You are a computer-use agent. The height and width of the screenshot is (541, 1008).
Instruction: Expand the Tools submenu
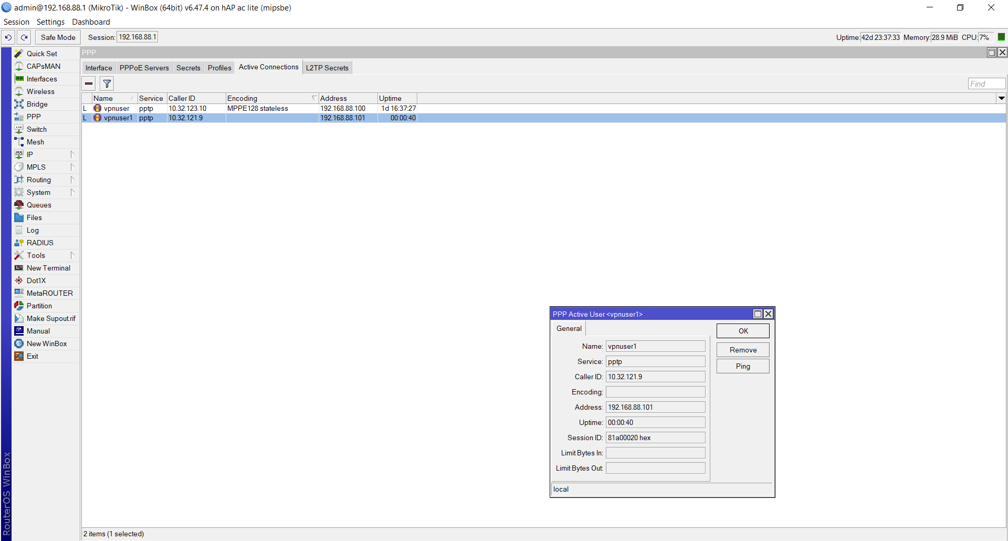tap(46, 255)
